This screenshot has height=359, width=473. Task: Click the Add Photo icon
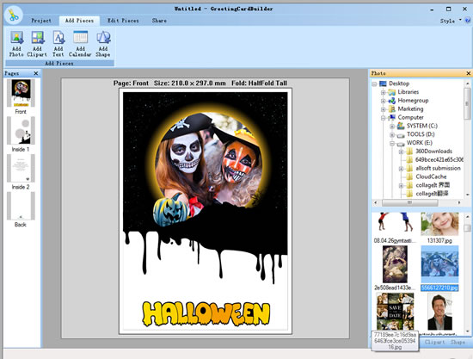pyautogui.click(x=16, y=44)
